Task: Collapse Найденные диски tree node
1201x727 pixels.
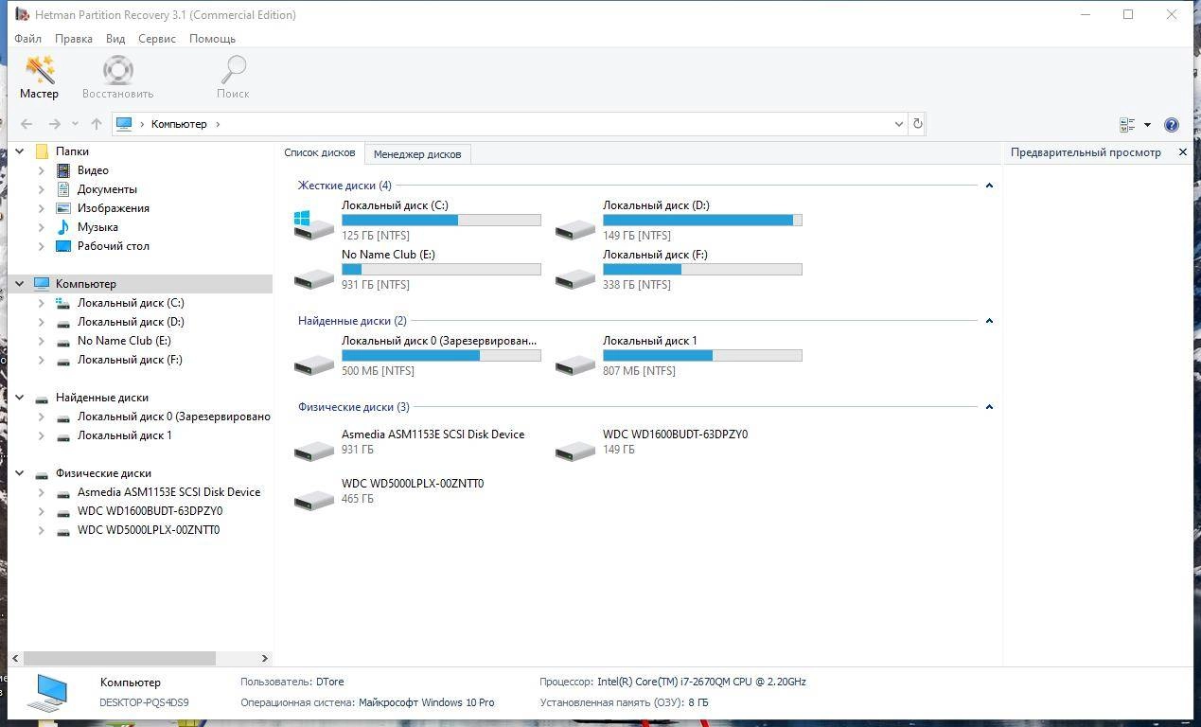Action: click(19, 398)
